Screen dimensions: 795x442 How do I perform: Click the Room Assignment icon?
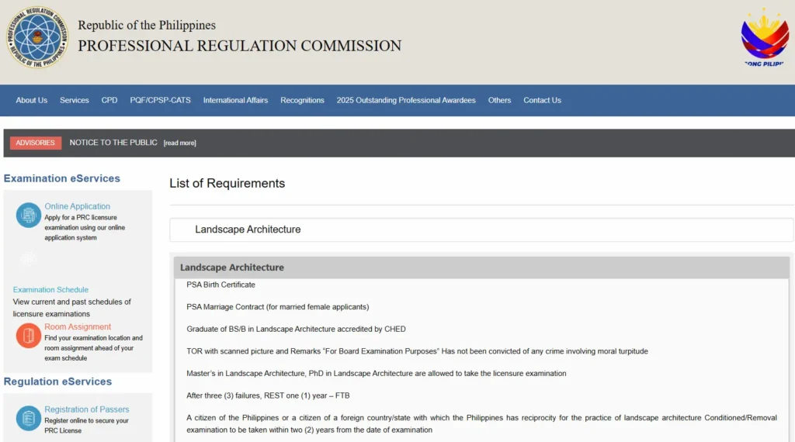pos(29,336)
